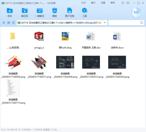Open the 操作 (Operations) menu

coord(93,3)
